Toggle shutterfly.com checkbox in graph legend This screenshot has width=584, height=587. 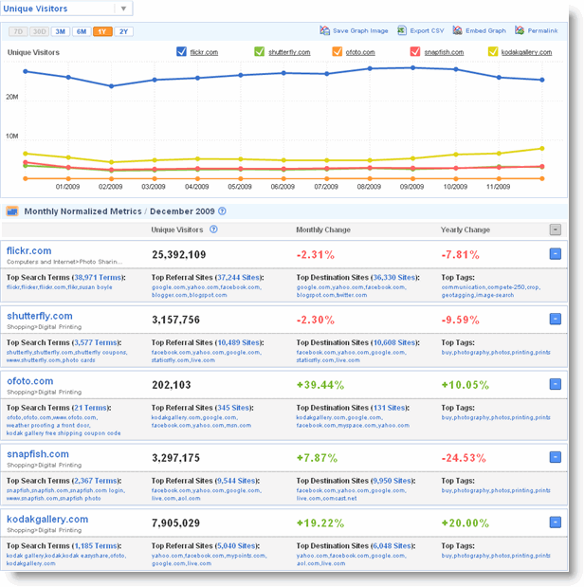(259, 51)
